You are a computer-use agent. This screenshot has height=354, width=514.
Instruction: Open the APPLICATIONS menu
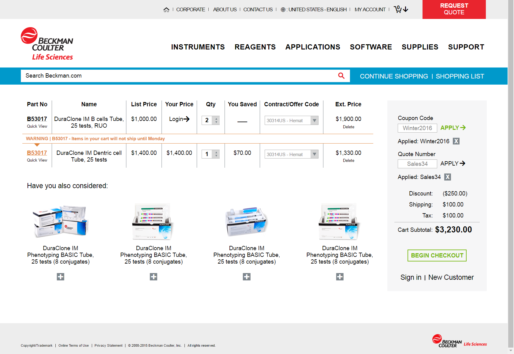[313, 47]
